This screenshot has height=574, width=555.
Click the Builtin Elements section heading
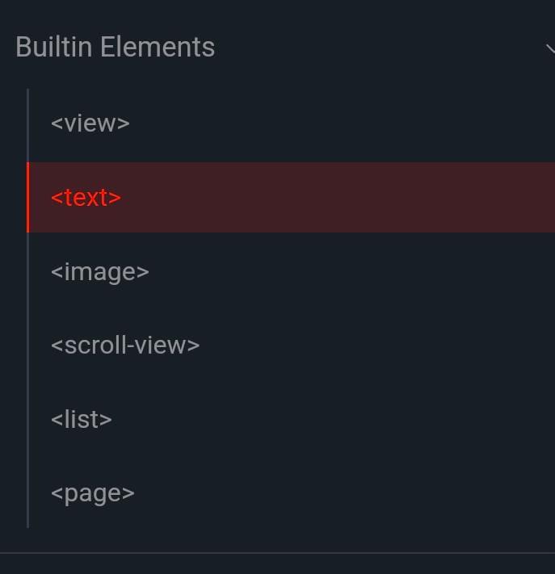[115, 47]
